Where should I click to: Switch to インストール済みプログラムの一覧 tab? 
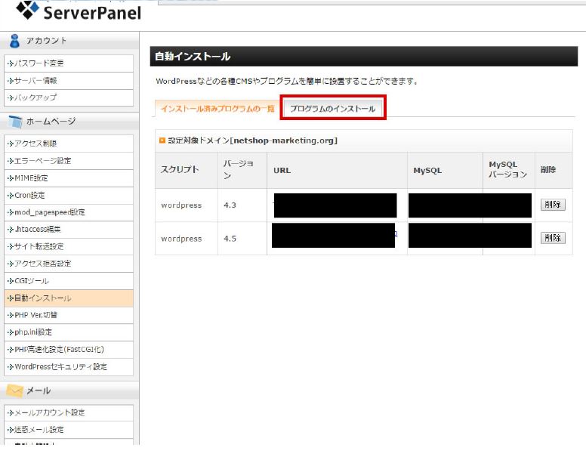pos(217,109)
